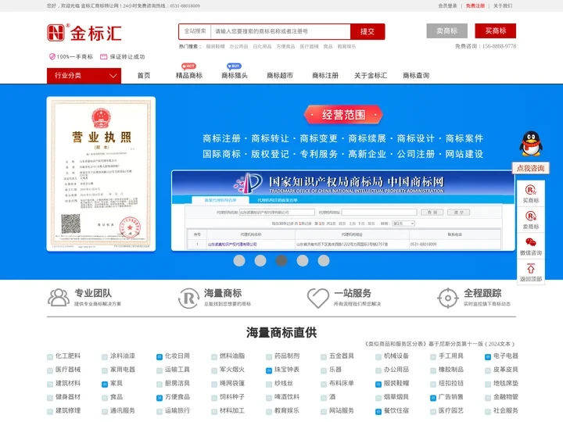Open 卖商标 sidebar icon
This screenshot has height=422, width=563.
pos(531,216)
